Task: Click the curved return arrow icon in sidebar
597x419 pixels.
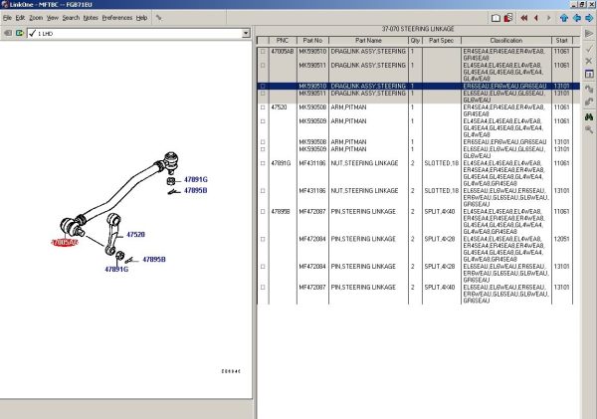Action: click(x=589, y=102)
